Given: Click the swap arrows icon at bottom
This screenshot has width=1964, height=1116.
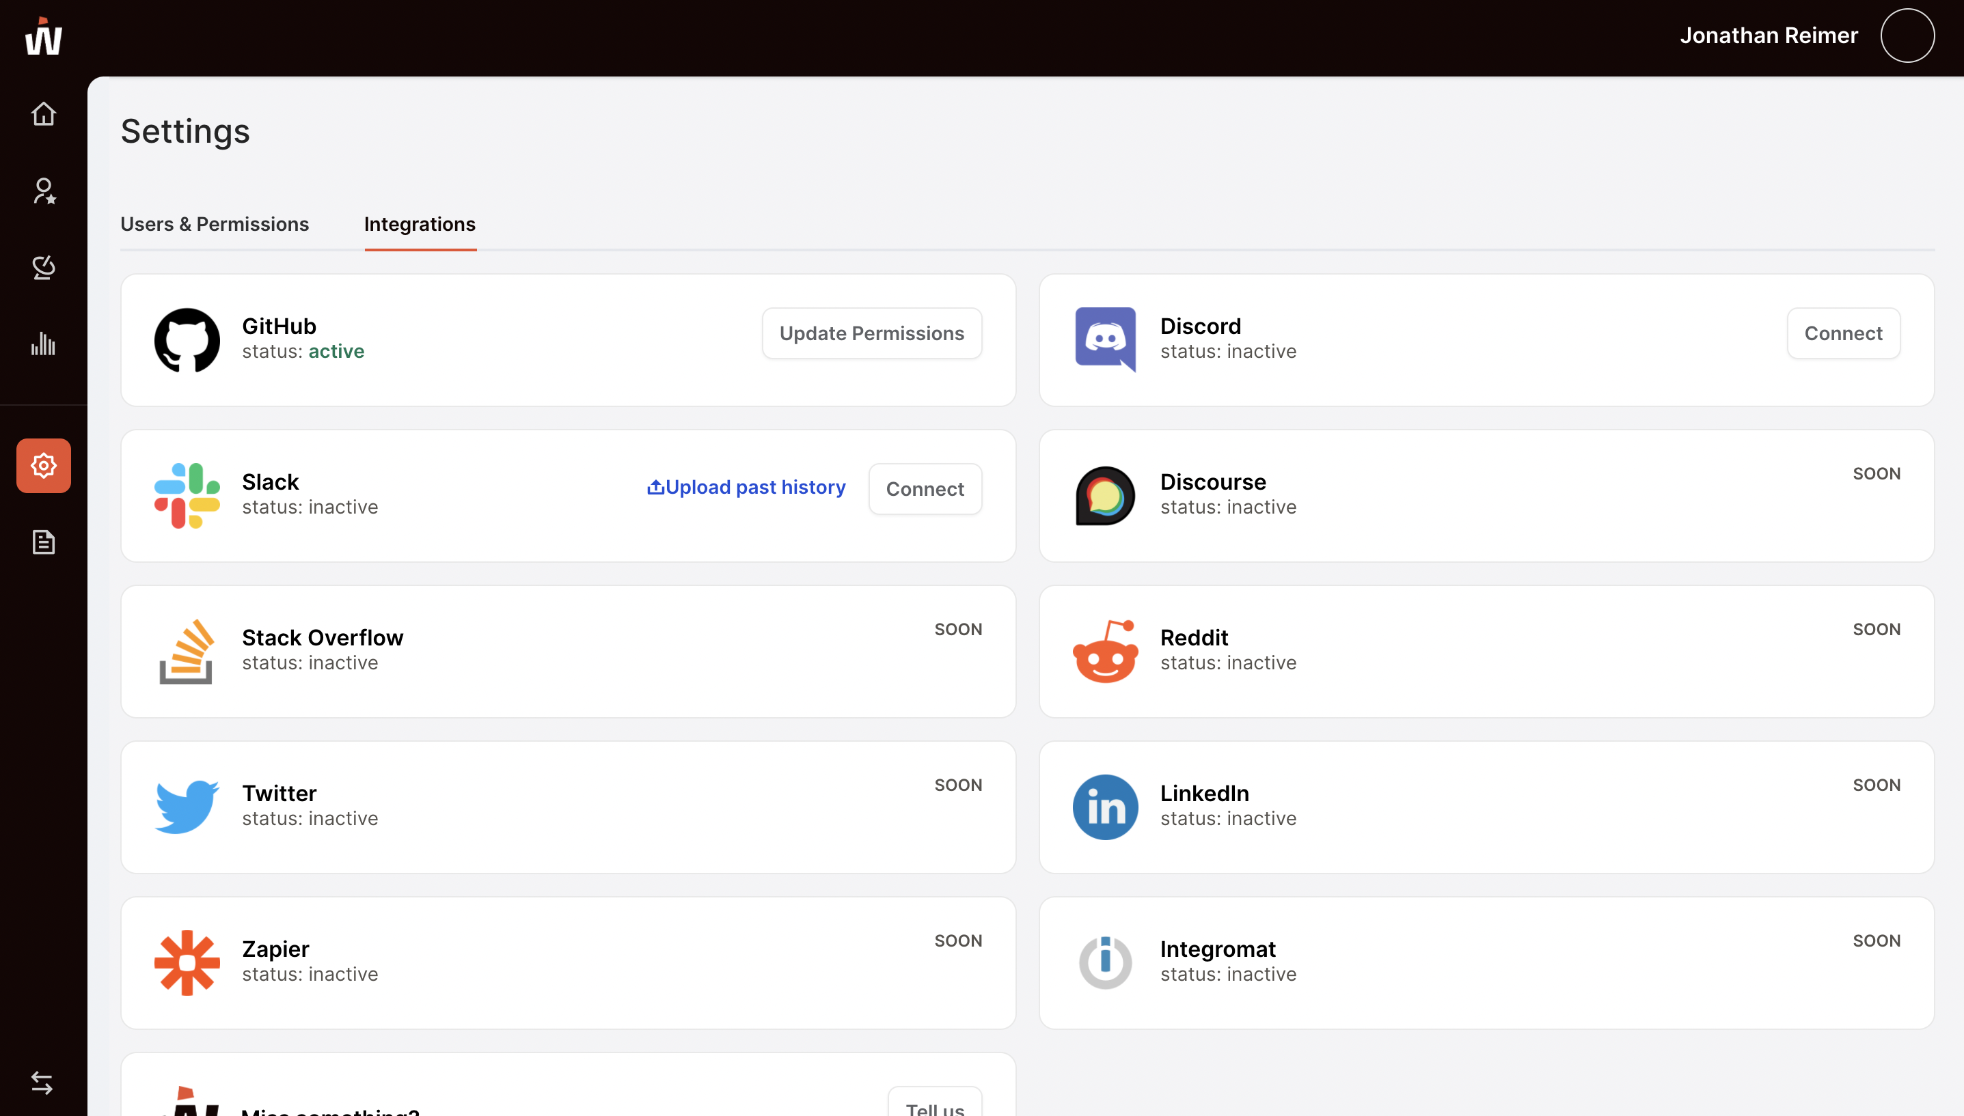Looking at the screenshot, I should click(42, 1083).
